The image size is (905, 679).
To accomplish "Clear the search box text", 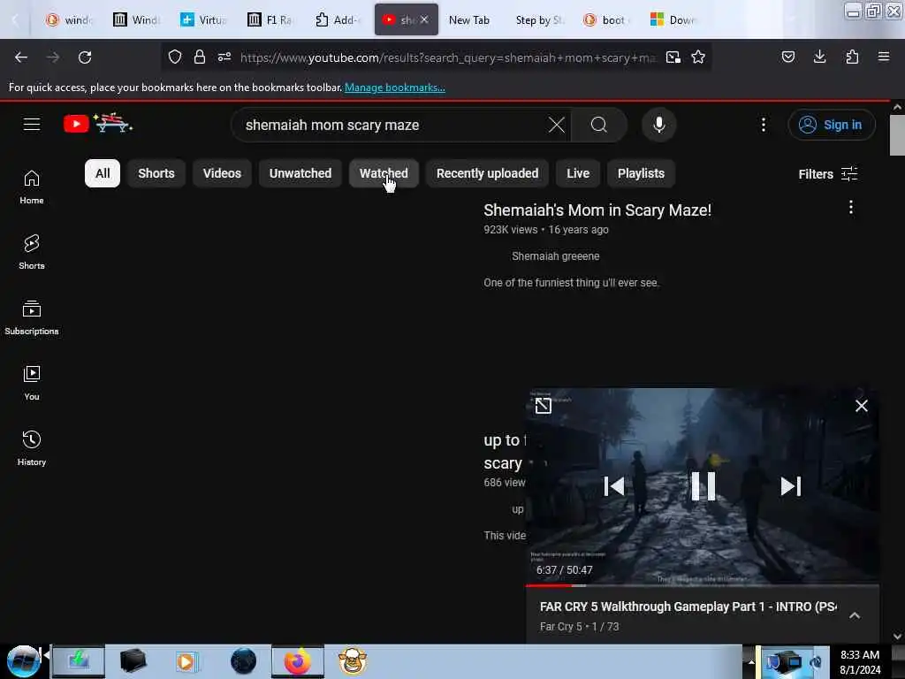I will (557, 125).
